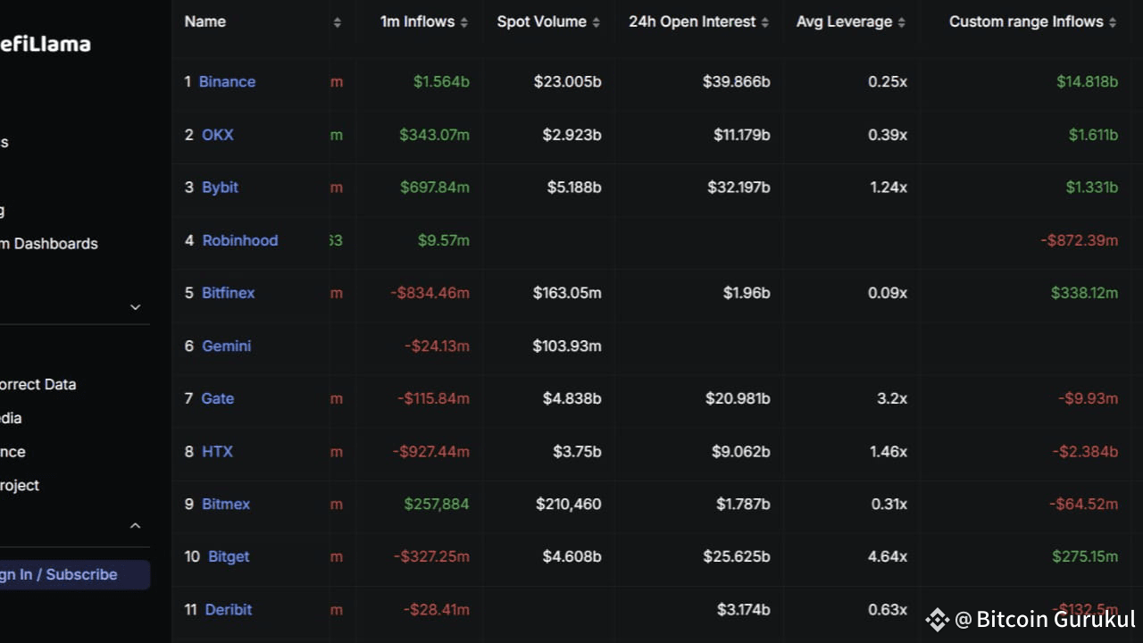Select HTX 1m inflow -$927.44m

pyautogui.click(x=430, y=451)
